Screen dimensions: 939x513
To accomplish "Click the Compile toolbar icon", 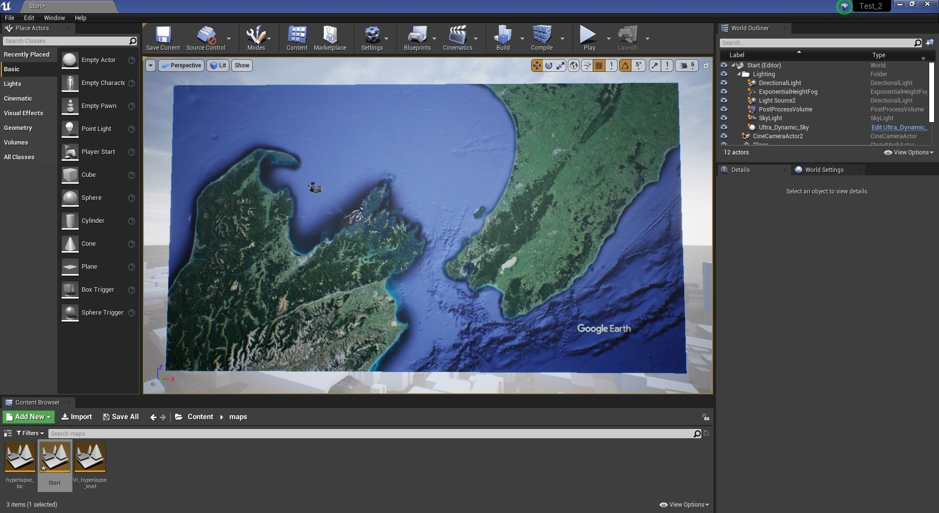I will point(541,38).
